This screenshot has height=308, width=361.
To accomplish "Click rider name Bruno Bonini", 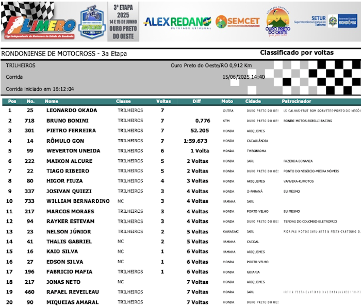I will (68, 121).
